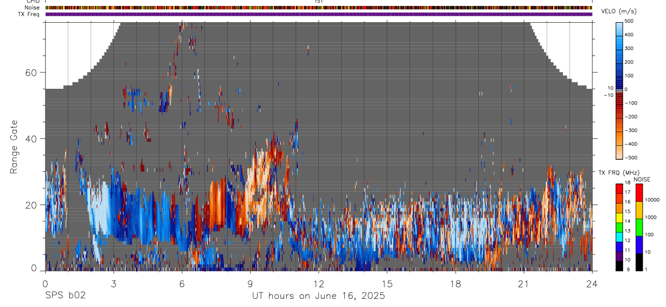Click the 'NOISE' legend title
666x307 pixels.
(x=643, y=179)
